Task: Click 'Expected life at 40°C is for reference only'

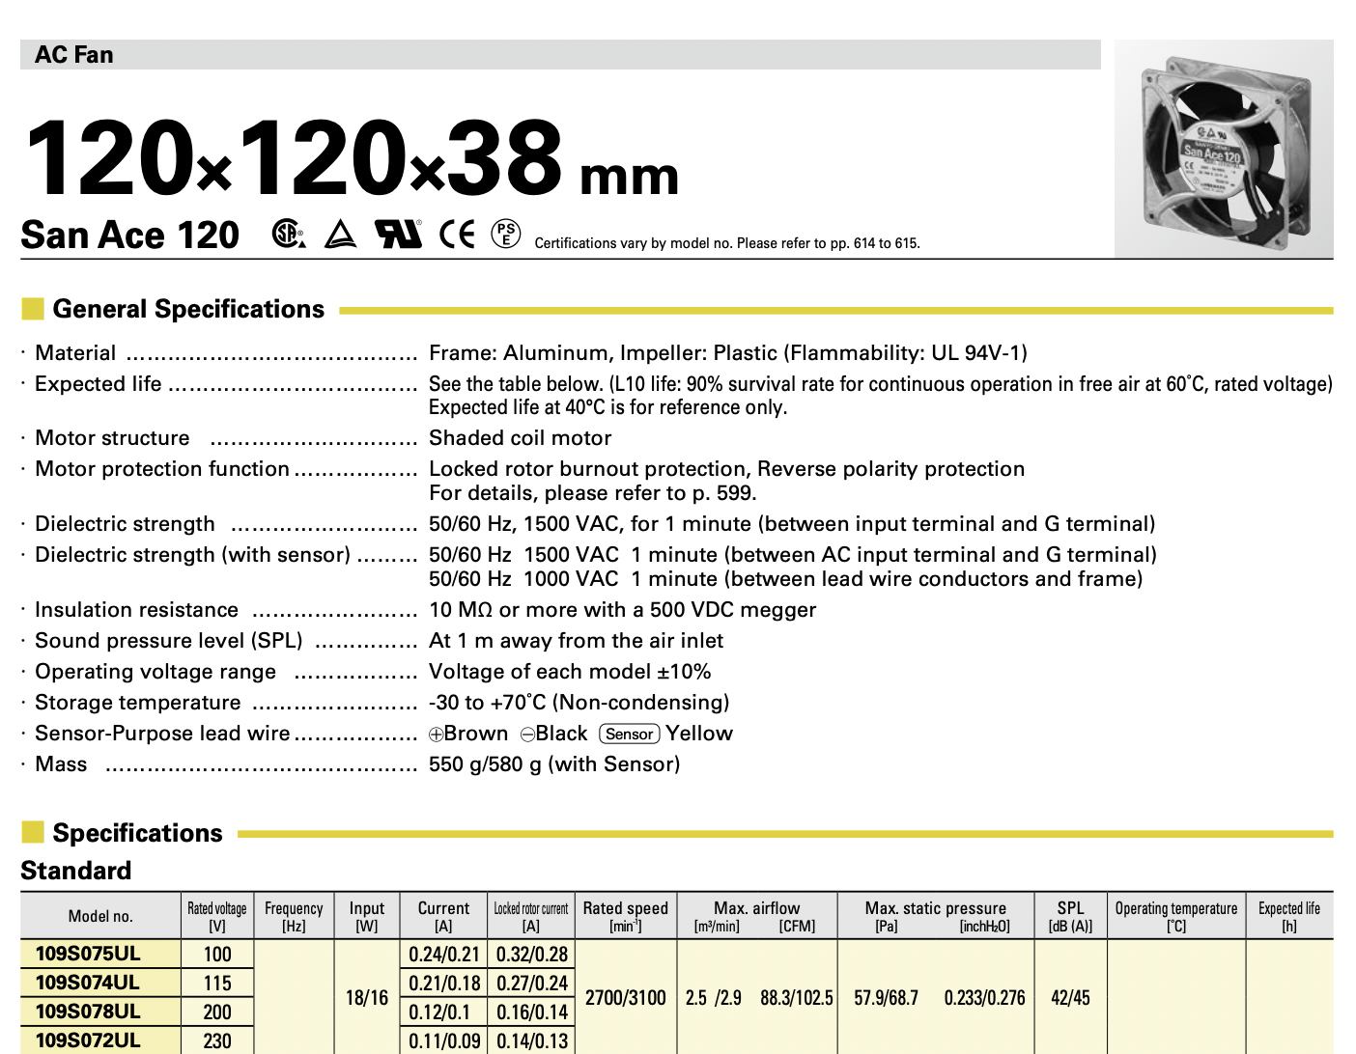Action: pyautogui.click(x=607, y=407)
